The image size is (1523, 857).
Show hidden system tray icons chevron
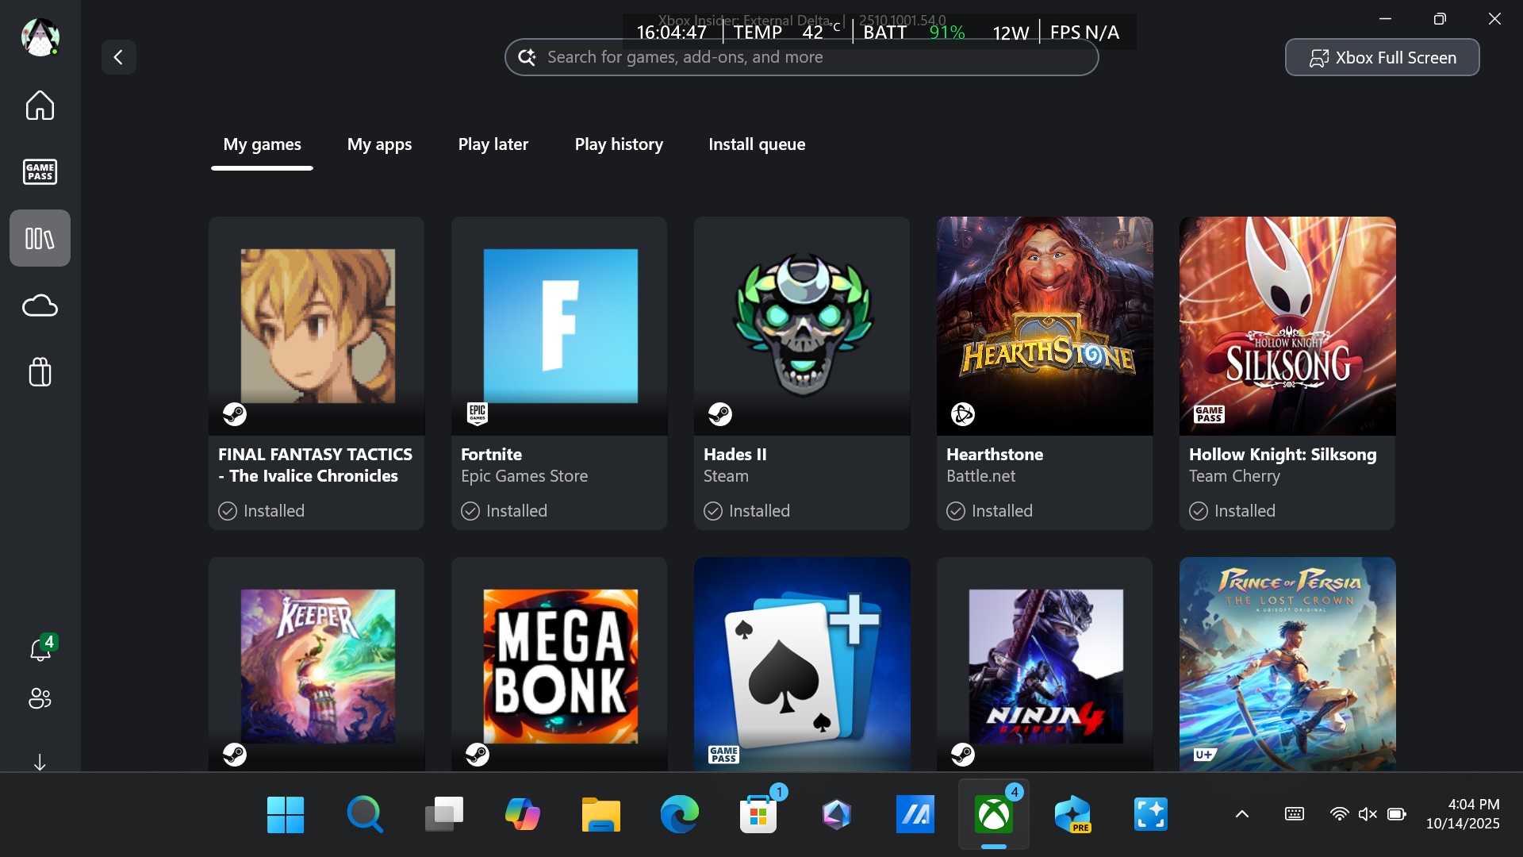click(x=1242, y=814)
